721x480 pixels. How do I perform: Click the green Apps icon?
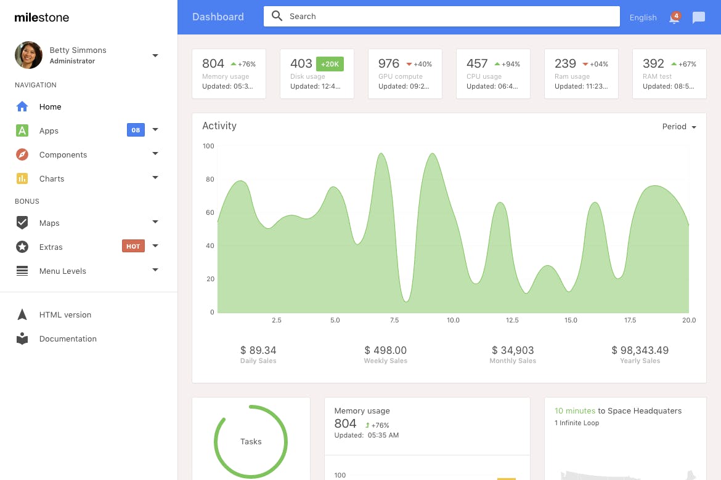pos(22,130)
